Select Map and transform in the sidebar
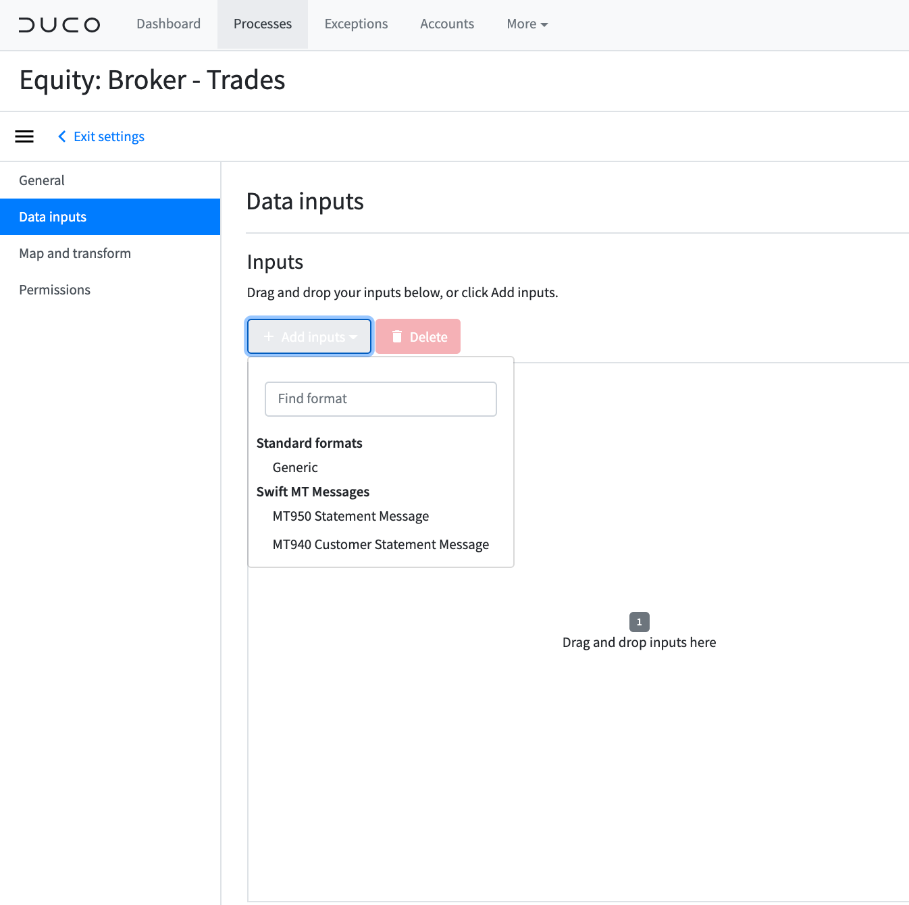This screenshot has width=909, height=905. pos(75,253)
